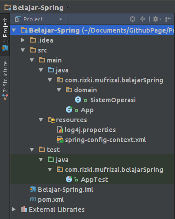Collapse the main folder

[32, 60]
